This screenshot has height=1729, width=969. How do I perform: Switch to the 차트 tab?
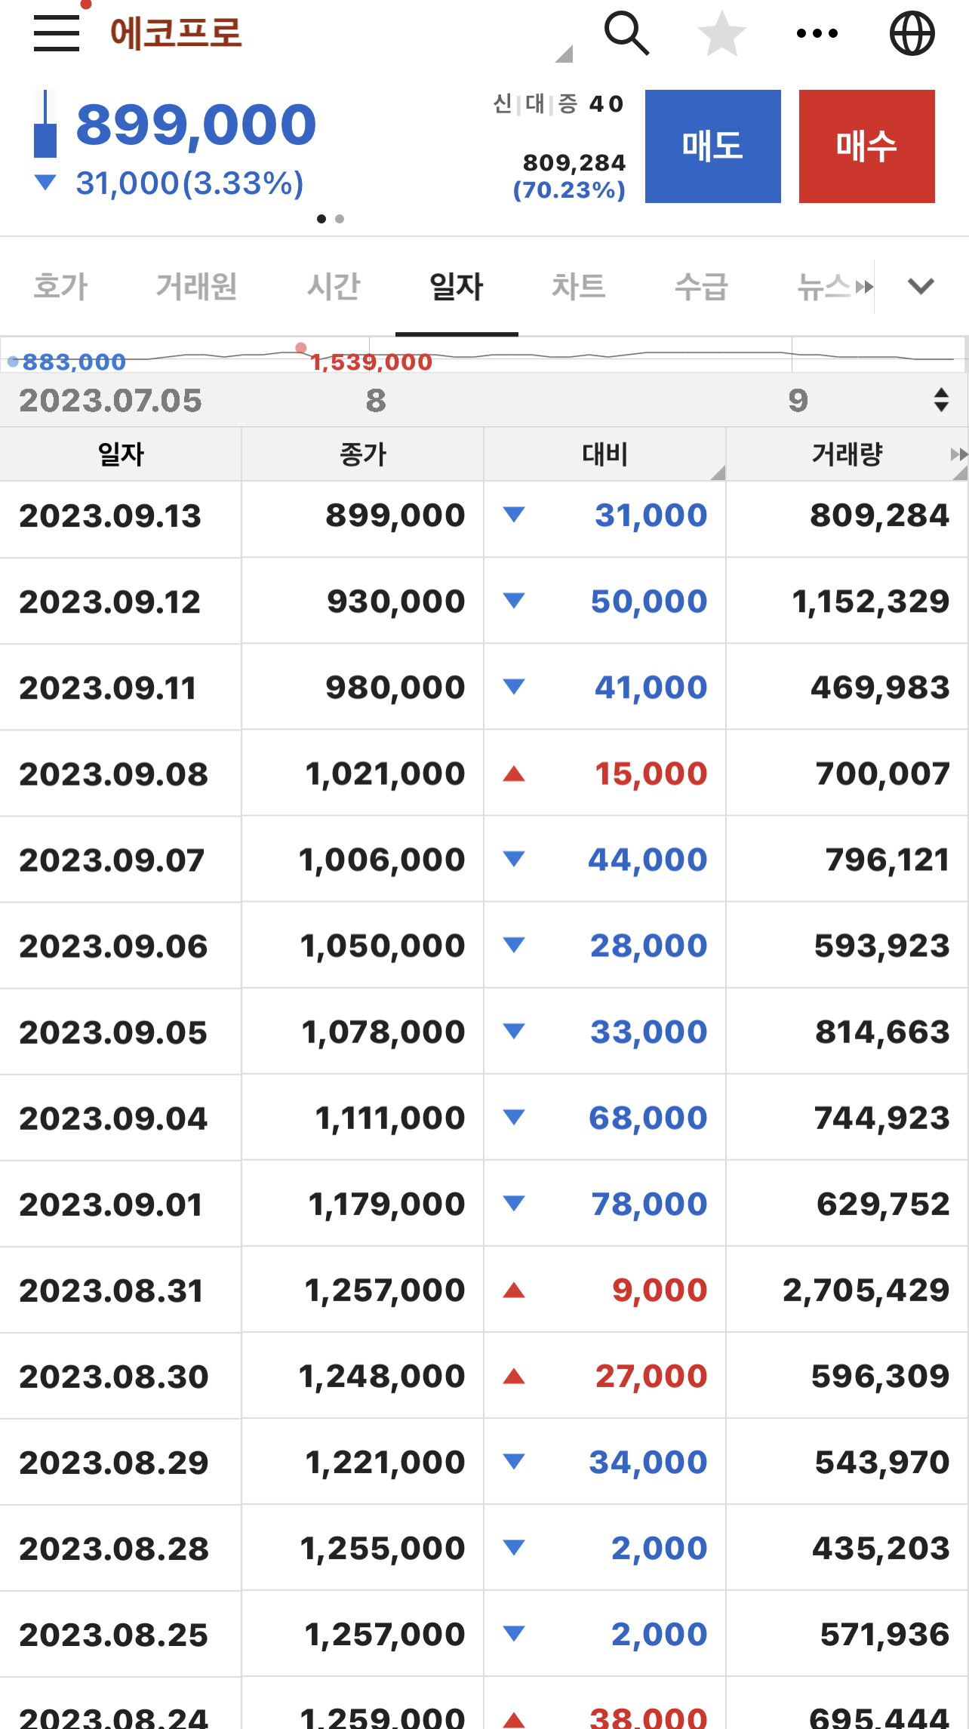(579, 287)
